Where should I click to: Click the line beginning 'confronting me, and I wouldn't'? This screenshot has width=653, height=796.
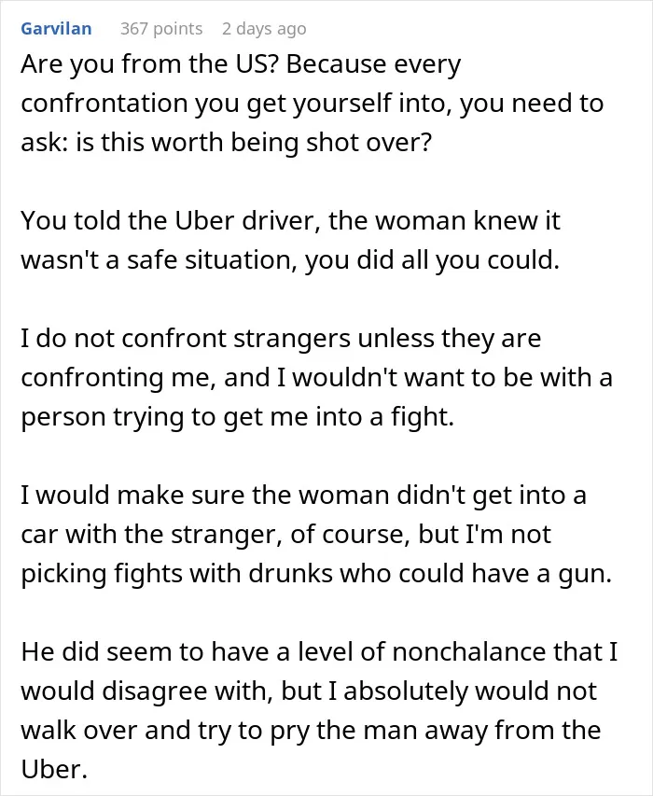(x=317, y=378)
